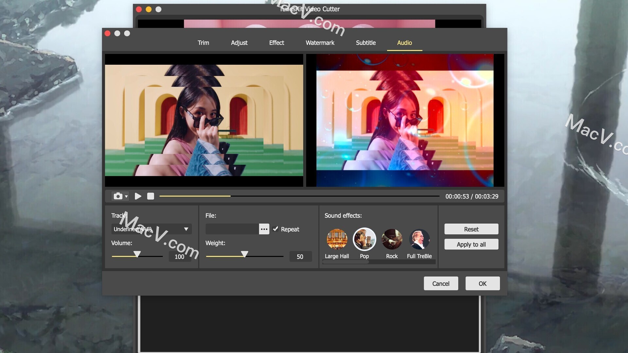
Task: Click the Reset button
Action: coord(471,229)
